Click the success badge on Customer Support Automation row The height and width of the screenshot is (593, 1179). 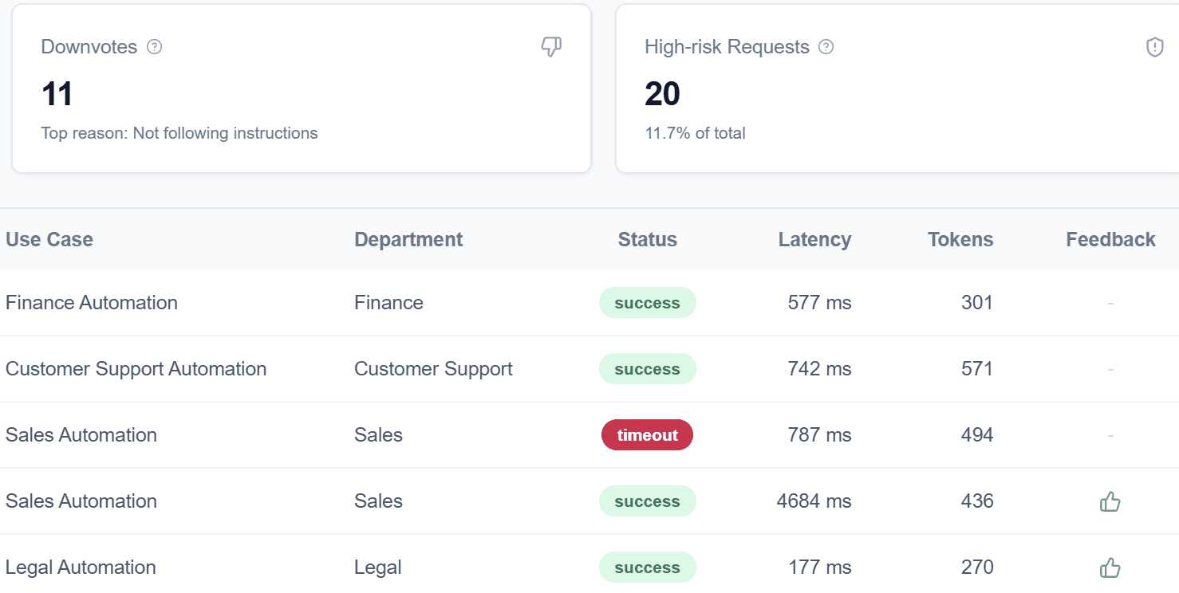(647, 369)
